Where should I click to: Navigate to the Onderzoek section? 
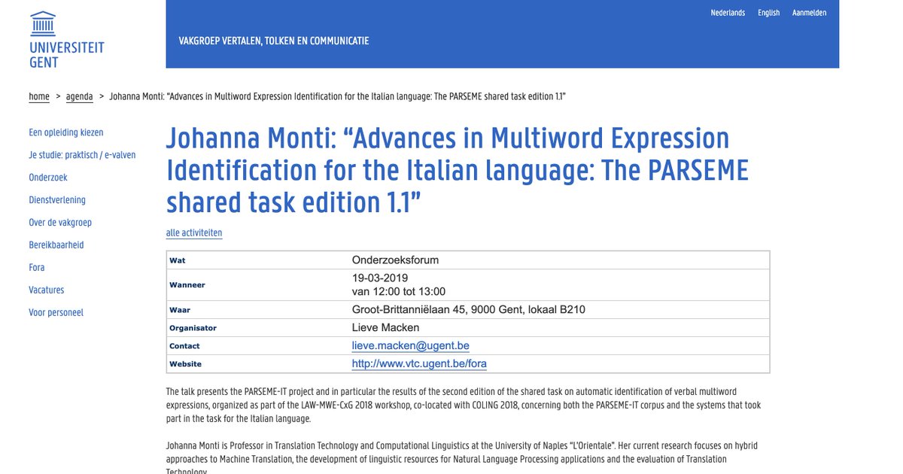[47, 177]
